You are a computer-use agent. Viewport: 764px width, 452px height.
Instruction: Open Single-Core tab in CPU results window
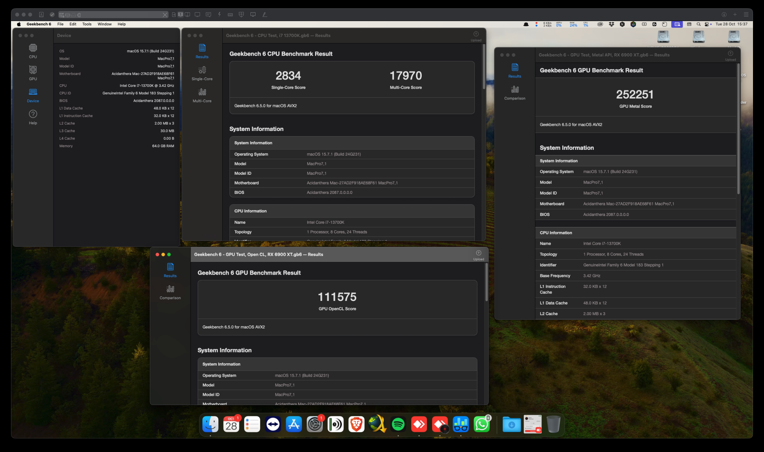(x=202, y=73)
